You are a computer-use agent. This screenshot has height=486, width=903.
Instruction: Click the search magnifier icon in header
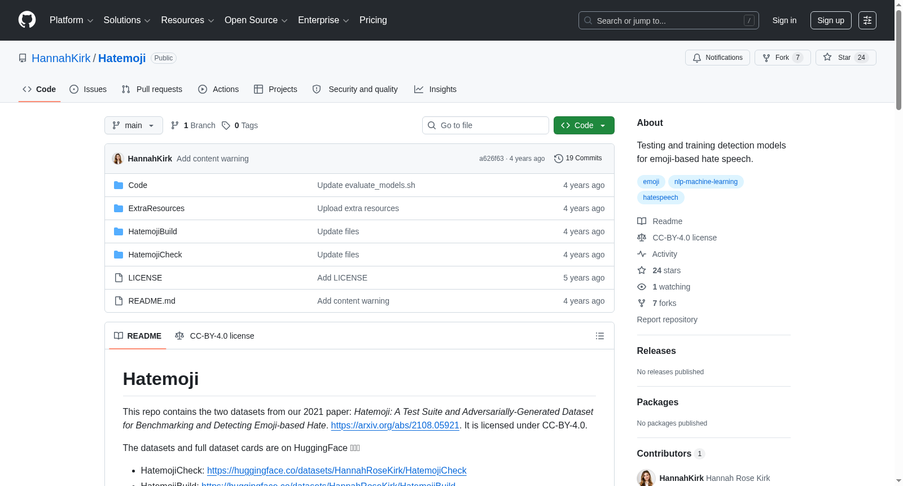[x=588, y=20]
